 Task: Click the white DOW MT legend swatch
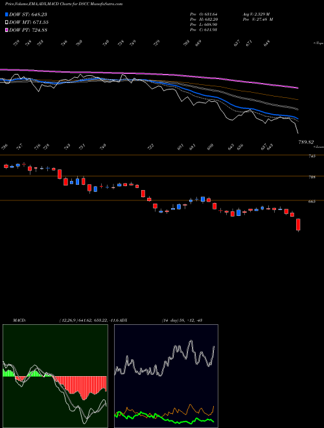7,23
